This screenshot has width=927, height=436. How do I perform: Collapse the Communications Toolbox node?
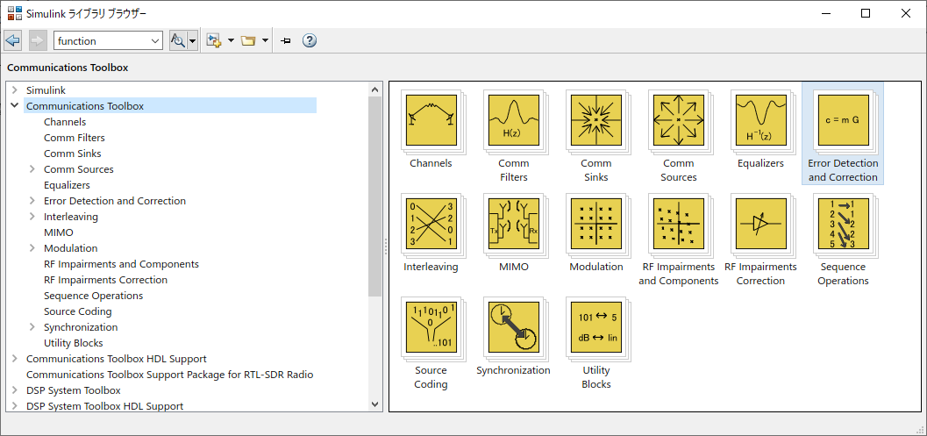pyautogui.click(x=14, y=106)
